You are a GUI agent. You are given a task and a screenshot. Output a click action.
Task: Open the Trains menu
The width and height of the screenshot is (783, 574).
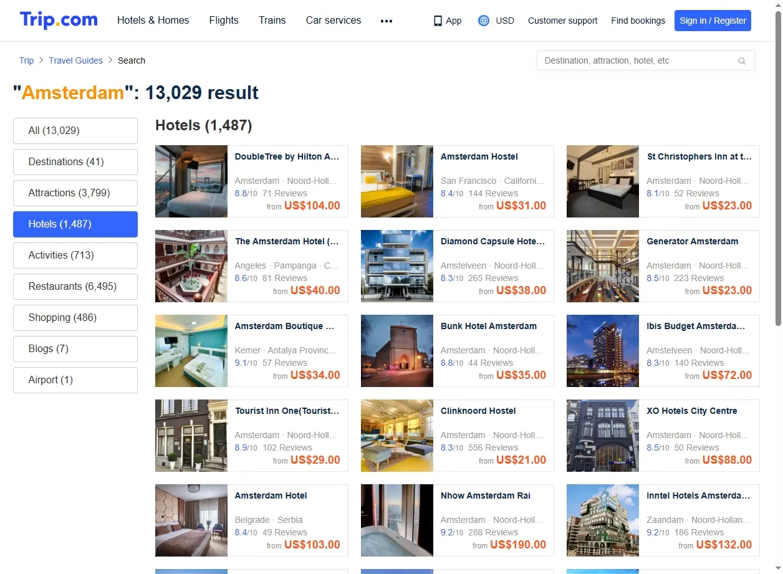point(272,20)
